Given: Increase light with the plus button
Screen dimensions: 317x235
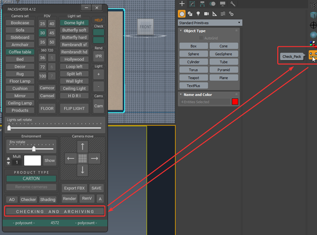Looking at the screenshot, I should coord(98,74).
